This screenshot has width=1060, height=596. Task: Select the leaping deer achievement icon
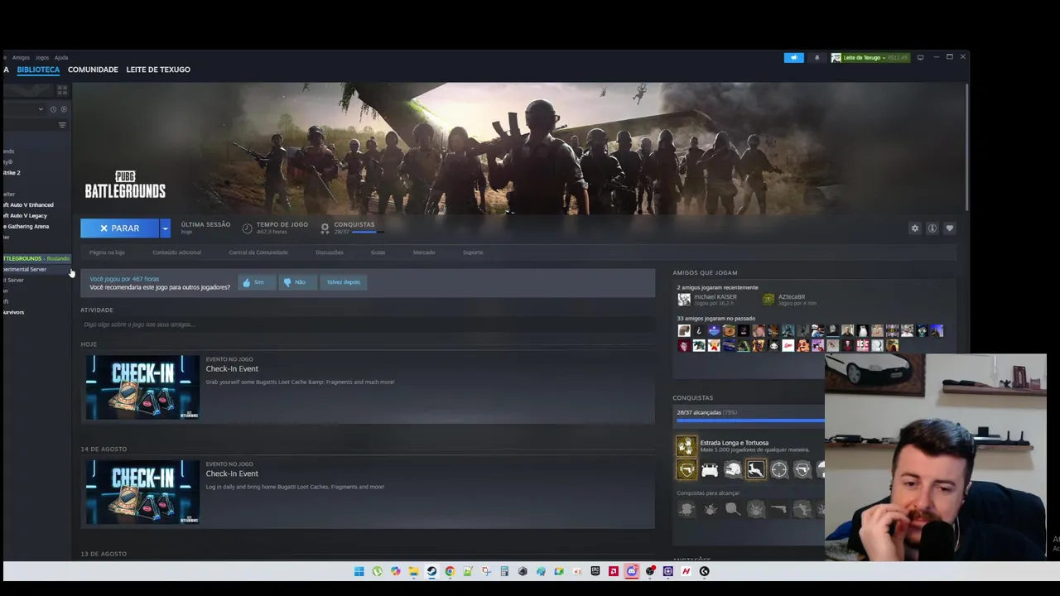755,470
